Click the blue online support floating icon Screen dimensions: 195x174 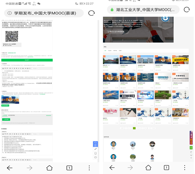coord(95,144)
